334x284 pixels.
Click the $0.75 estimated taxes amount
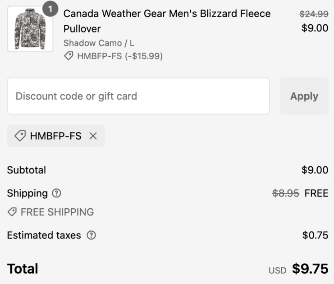315,235
